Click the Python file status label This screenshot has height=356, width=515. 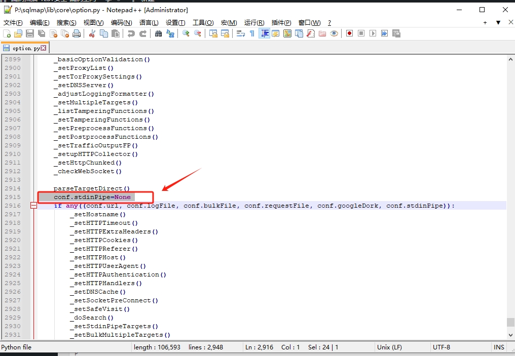(16, 347)
